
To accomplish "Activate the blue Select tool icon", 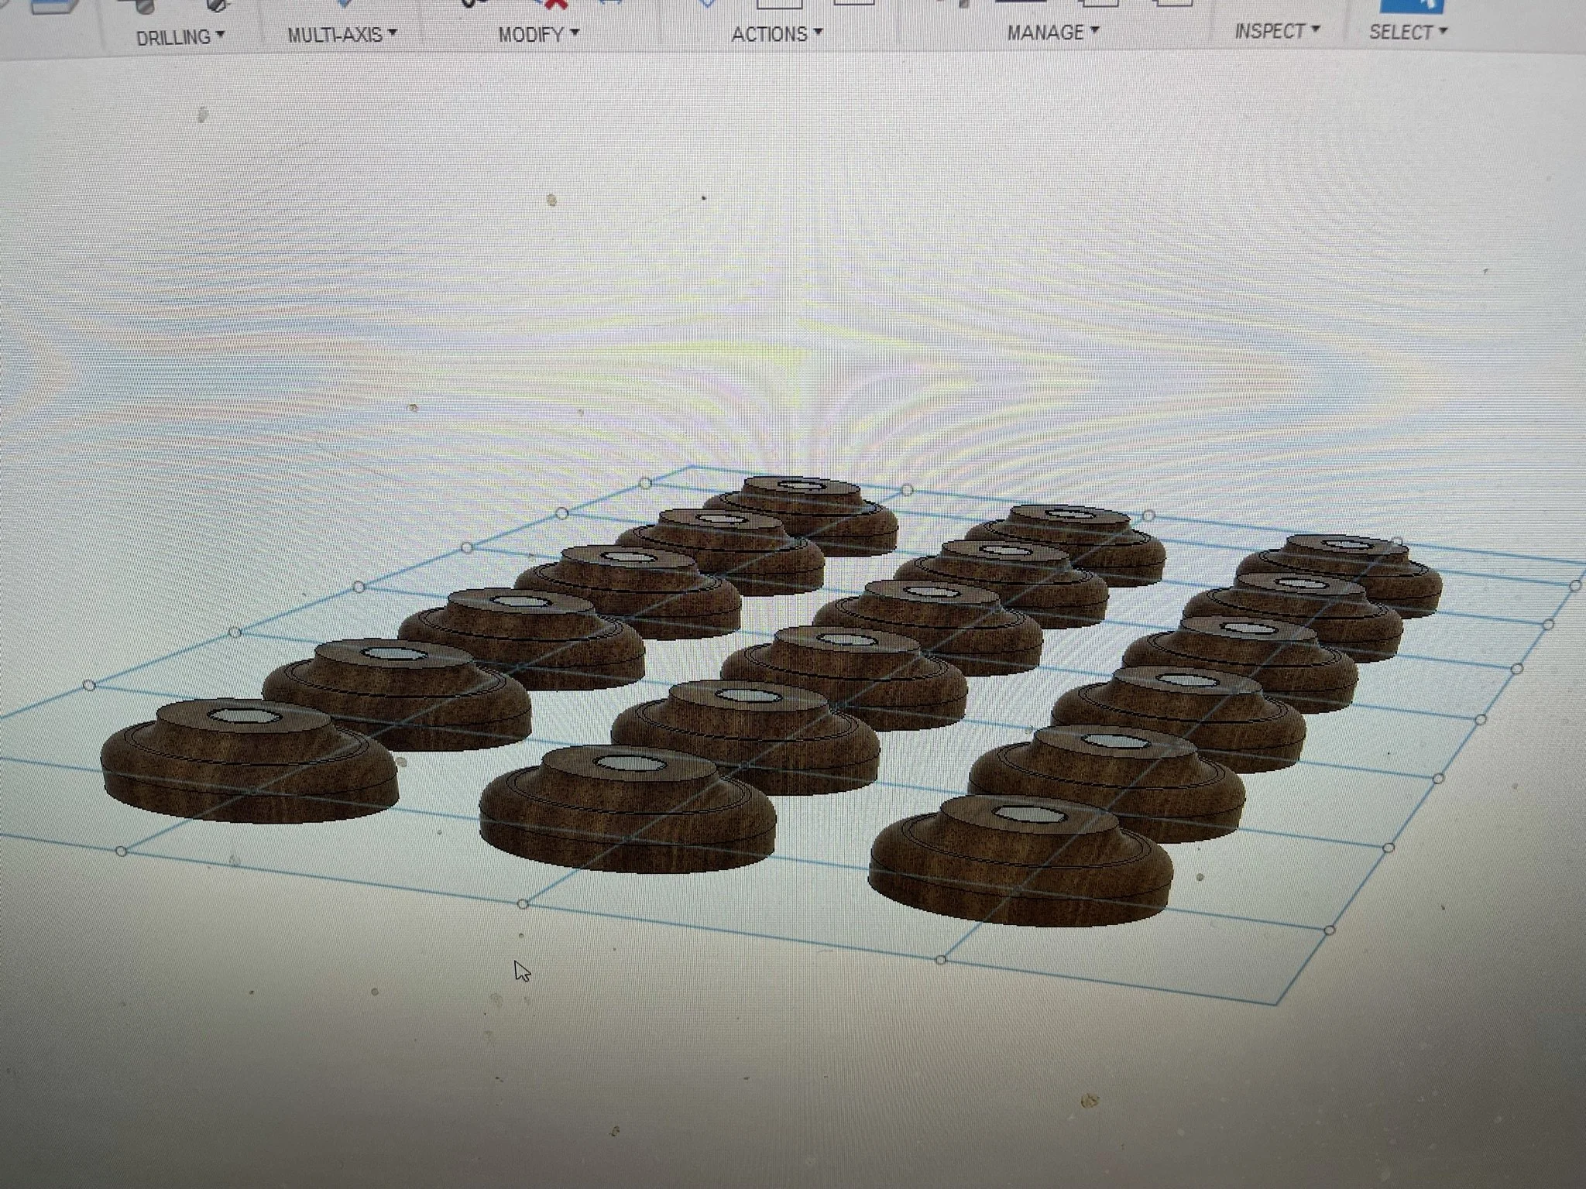I will tap(1411, 5).
